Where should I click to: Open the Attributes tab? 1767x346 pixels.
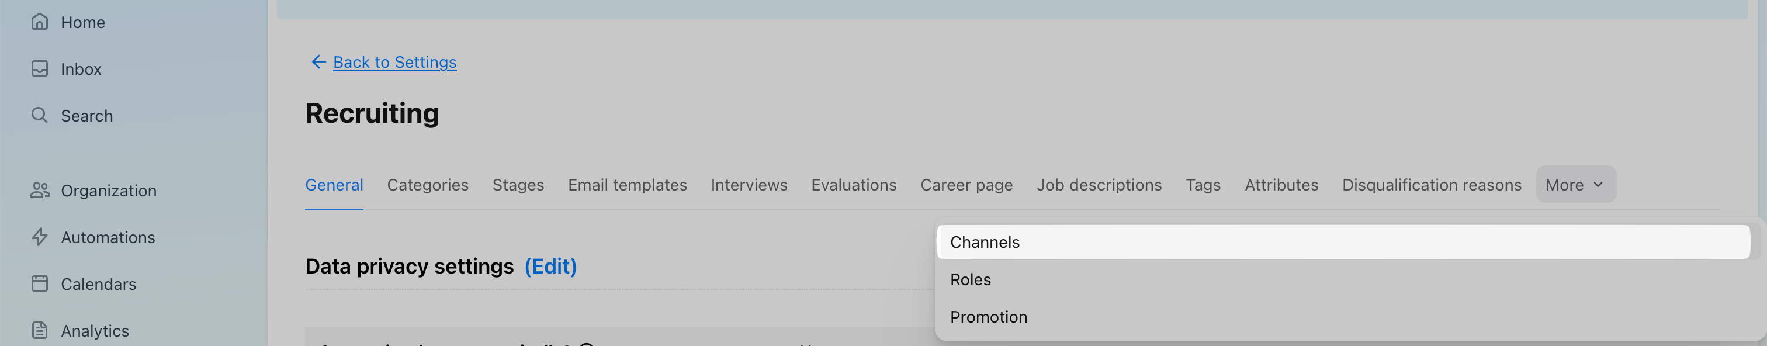1281,185
